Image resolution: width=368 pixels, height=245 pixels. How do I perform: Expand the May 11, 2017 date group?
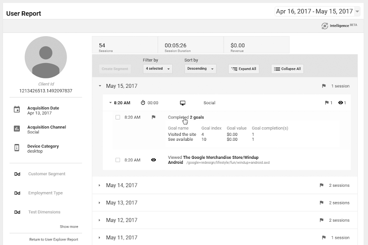(100, 238)
